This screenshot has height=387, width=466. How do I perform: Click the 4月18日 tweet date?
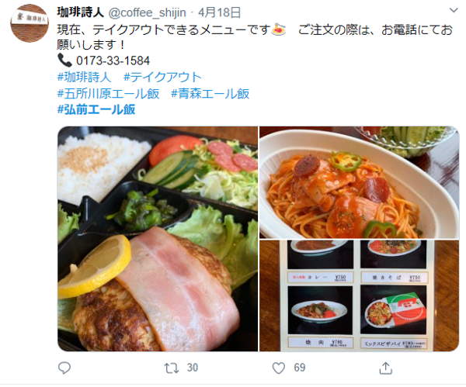[x=220, y=12]
